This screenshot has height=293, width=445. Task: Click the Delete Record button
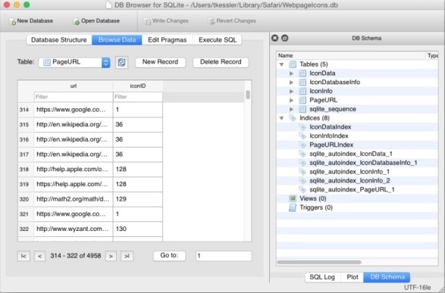[221, 62]
